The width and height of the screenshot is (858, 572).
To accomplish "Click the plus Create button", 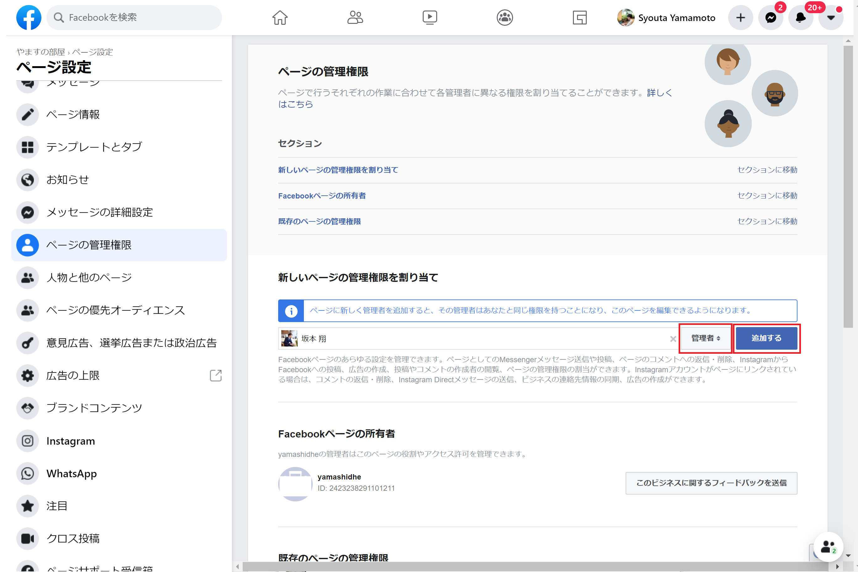I will [740, 18].
